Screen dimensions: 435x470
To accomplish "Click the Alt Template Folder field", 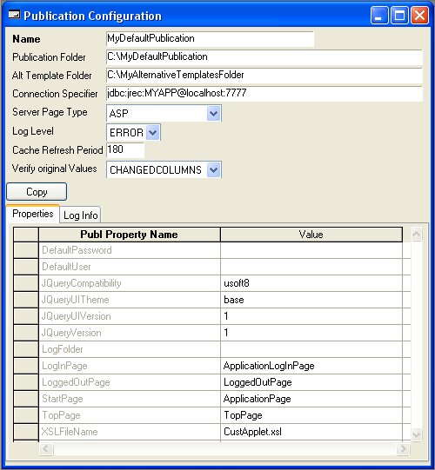I will [x=264, y=76].
